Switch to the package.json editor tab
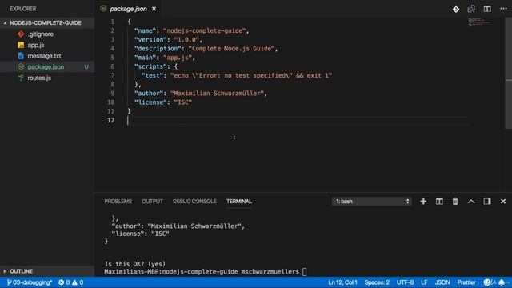 [128, 9]
